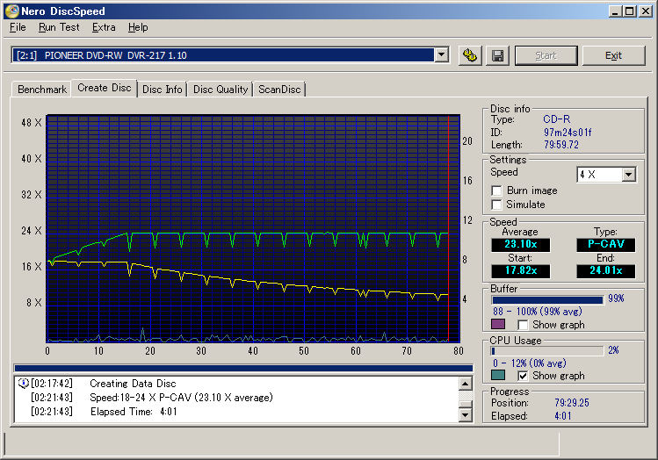The width and height of the screenshot is (658, 460).
Task: Click the info icon in the log list
Action: (23, 384)
